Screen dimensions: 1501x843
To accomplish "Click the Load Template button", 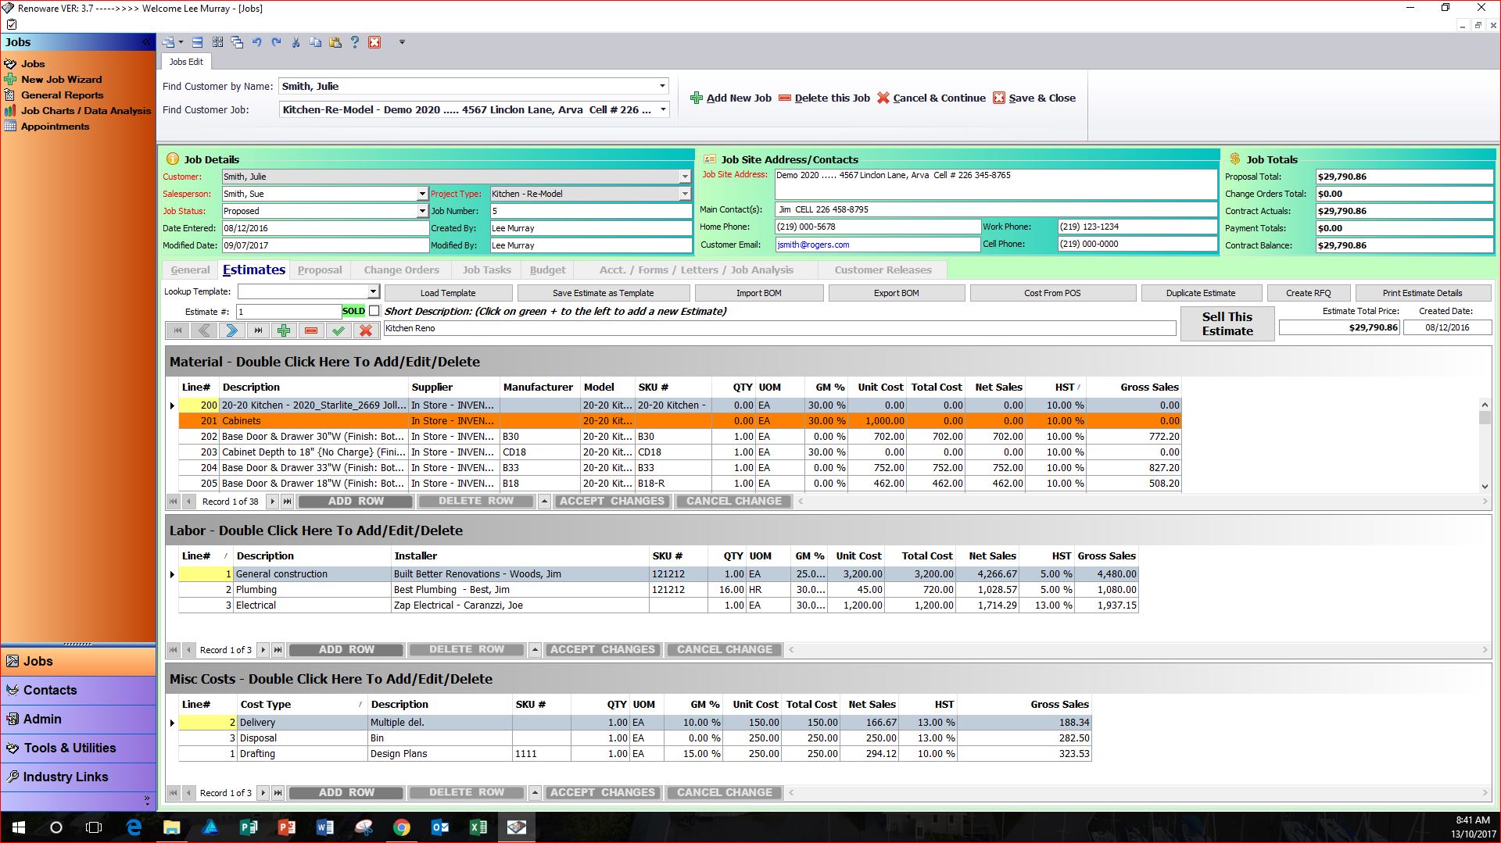I will pyautogui.click(x=448, y=293).
